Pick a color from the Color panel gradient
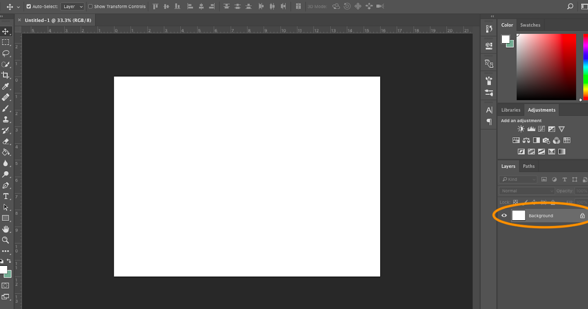The width and height of the screenshot is (588, 309). tap(546, 66)
